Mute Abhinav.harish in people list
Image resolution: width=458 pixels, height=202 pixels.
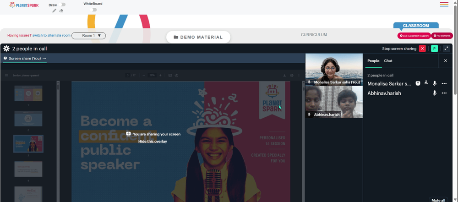[435, 93]
